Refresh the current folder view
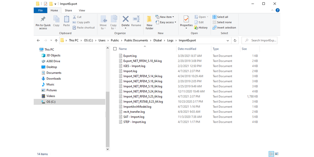The image size is (314, 157). (235, 40)
